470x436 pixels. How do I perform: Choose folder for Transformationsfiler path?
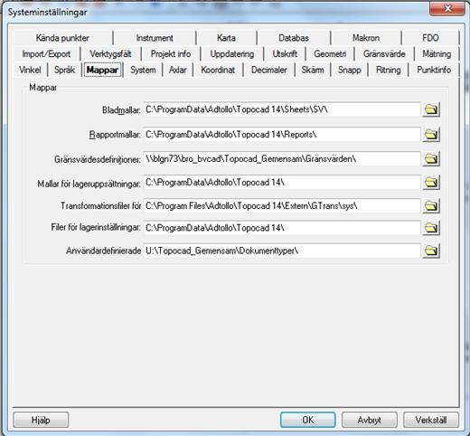point(431,206)
